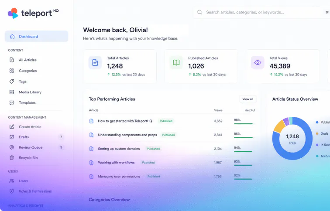Viewport: 330px width, 211px height.
Task: Open Templates in sidebar
Action: pyautogui.click(x=27, y=103)
